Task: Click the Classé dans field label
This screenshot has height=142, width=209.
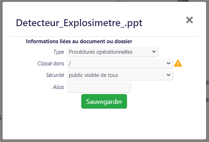Action: click(x=51, y=64)
